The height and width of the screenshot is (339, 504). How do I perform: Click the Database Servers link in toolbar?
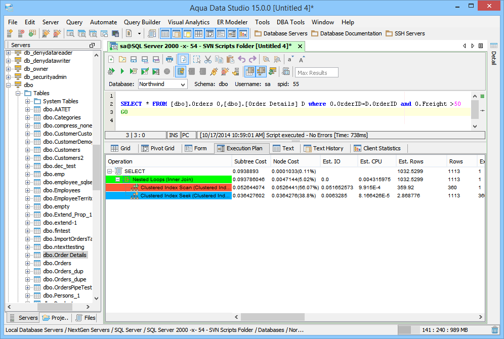pos(281,33)
